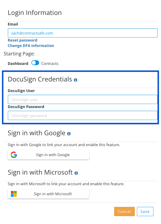Click the Sign in with Microsoft info icon
The width and height of the screenshot is (161, 224).
[x=76, y=172]
